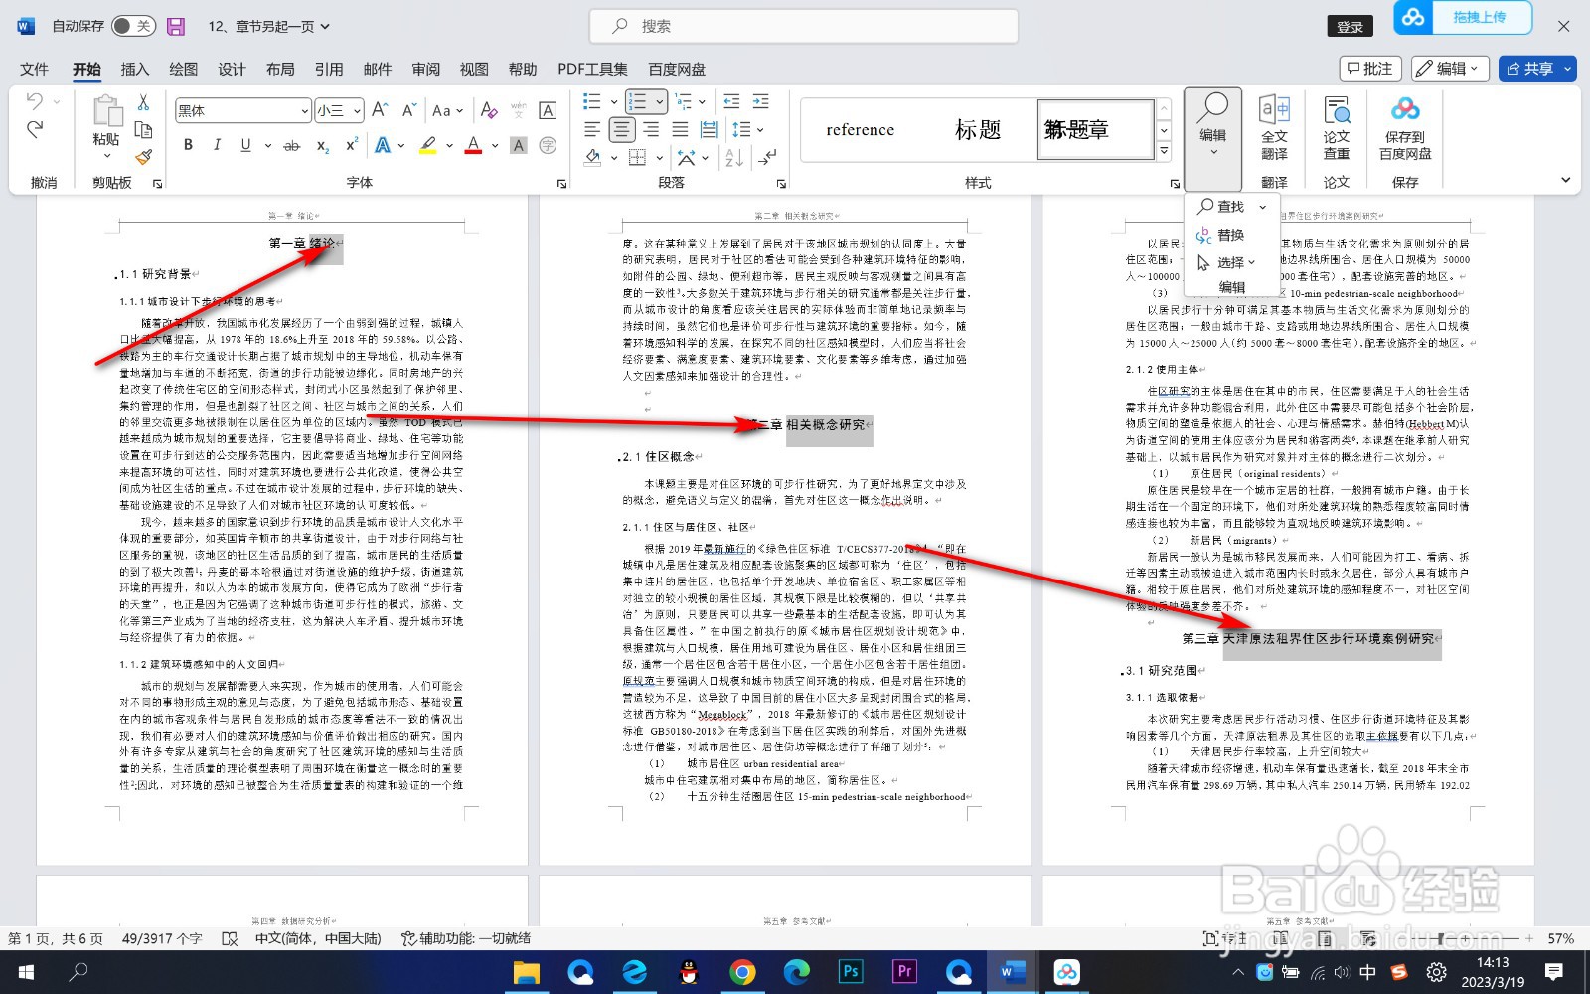Switch to the 插入 ribbon tab
This screenshot has width=1590, height=994.
pos(134,69)
